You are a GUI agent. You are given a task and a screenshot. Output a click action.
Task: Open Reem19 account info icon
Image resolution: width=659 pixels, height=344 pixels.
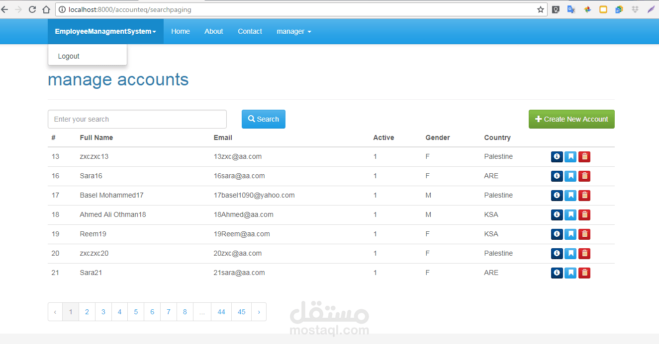(557, 234)
